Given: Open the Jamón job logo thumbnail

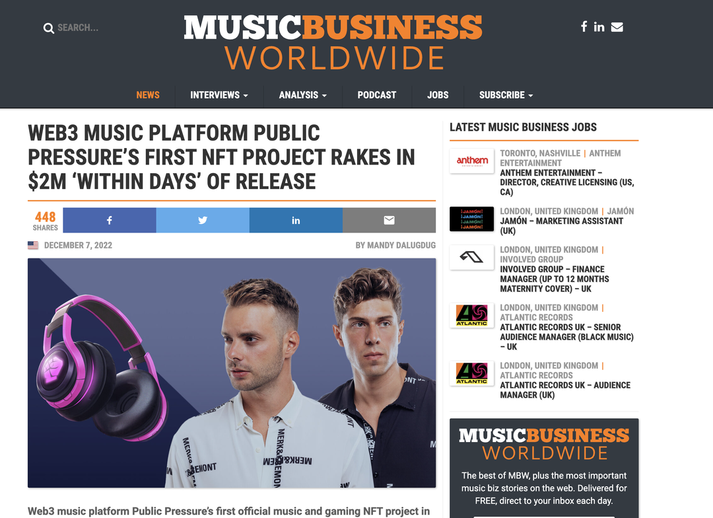Looking at the screenshot, I should click(471, 219).
